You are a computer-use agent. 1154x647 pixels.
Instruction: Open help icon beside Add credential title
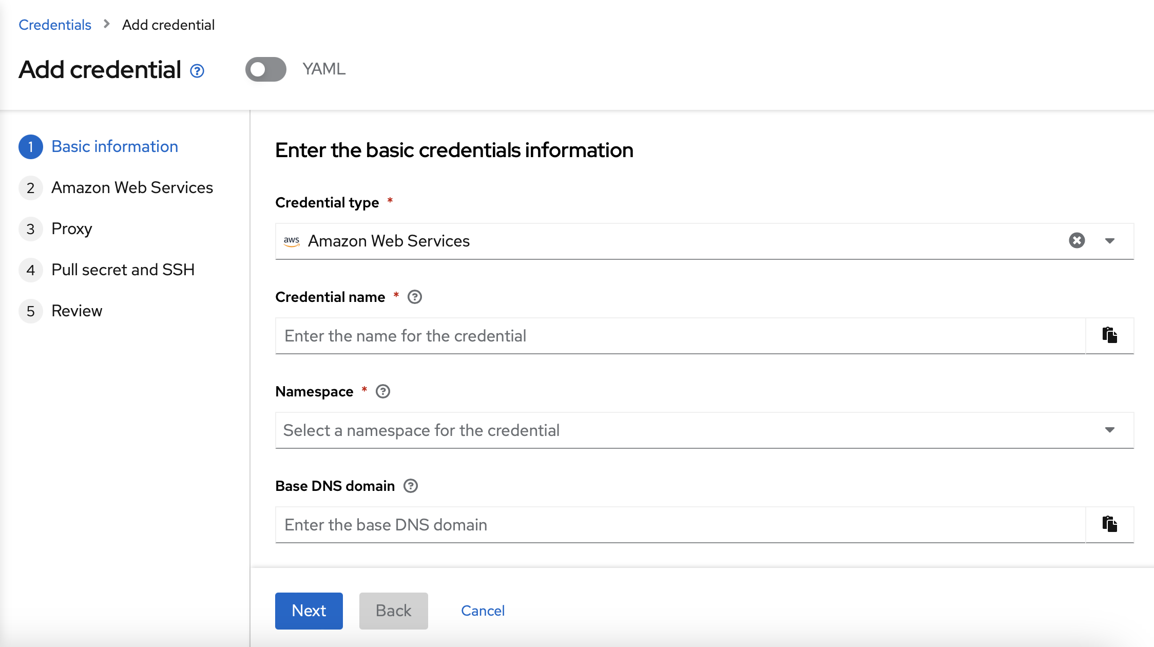point(197,70)
